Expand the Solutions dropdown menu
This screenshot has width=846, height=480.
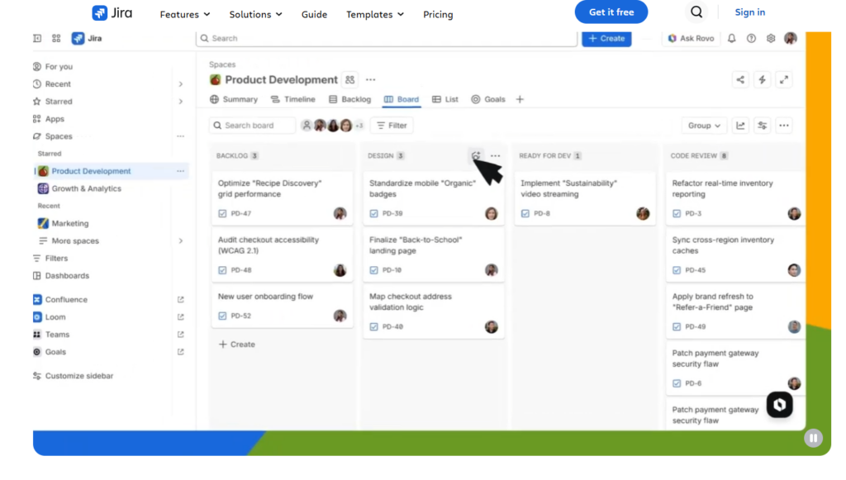click(256, 15)
